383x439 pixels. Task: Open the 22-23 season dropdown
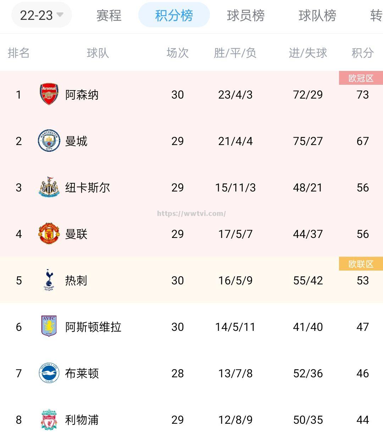(x=41, y=16)
